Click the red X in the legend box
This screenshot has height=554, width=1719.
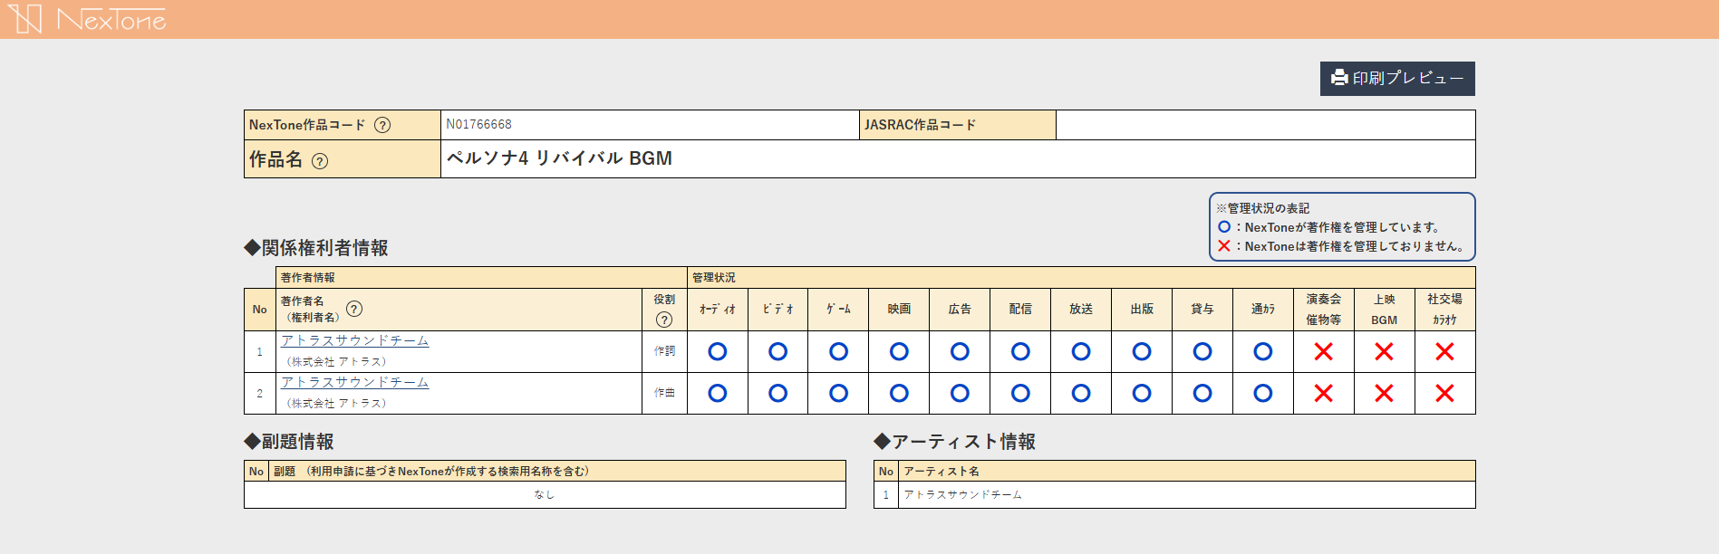click(1224, 246)
